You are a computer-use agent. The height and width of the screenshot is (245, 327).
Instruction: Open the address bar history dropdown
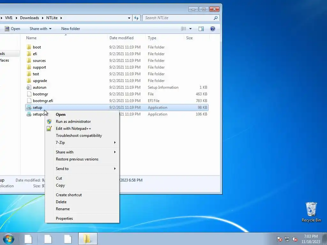click(129, 18)
